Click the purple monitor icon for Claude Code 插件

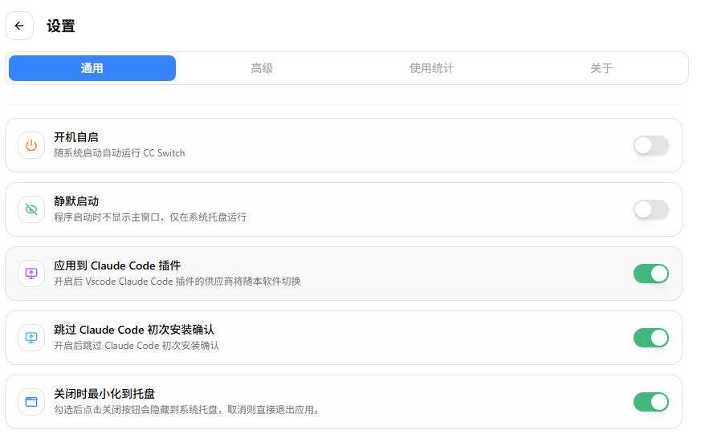(x=31, y=274)
